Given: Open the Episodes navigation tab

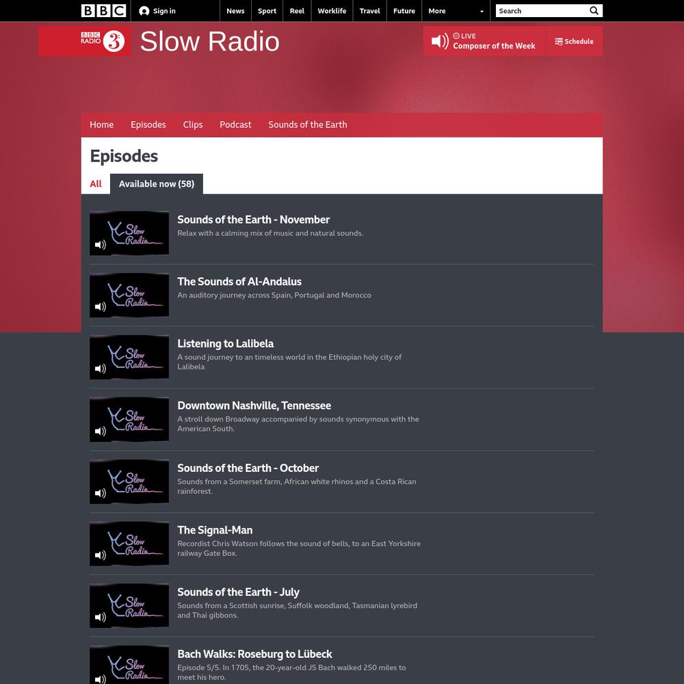Looking at the screenshot, I should tap(148, 124).
